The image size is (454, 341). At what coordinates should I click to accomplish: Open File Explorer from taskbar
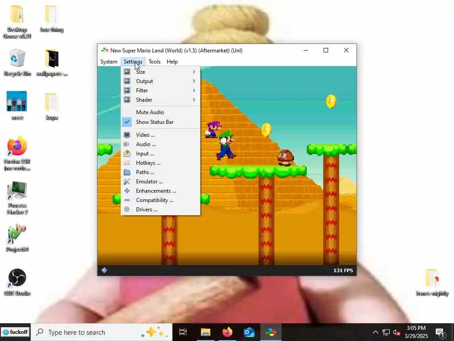tap(205, 332)
